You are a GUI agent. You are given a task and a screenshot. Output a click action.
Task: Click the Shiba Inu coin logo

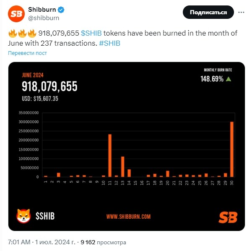23,216
